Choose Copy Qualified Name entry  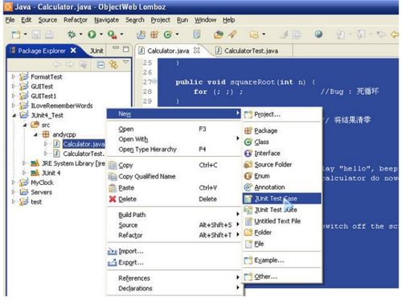[174, 177]
